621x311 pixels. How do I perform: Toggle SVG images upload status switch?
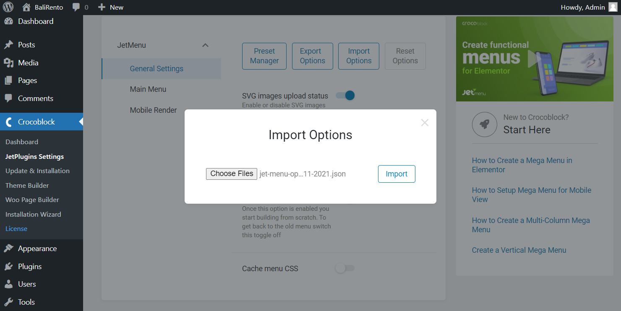pos(345,96)
